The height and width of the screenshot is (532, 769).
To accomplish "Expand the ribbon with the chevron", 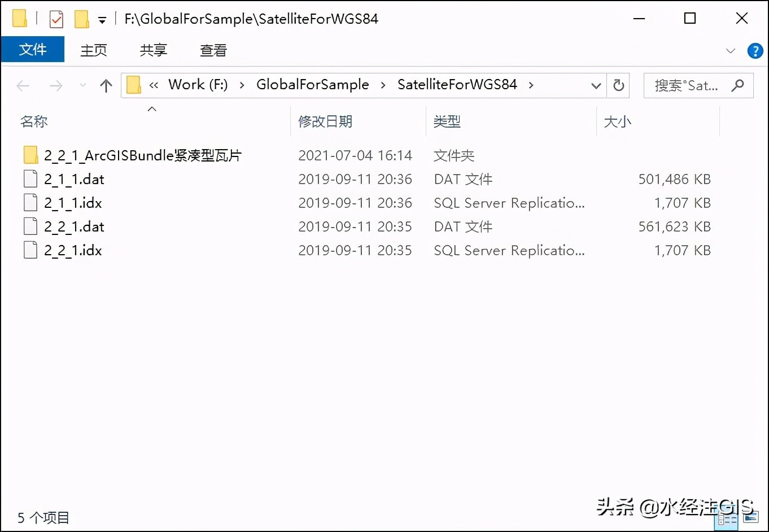I will (x=731, y=51).
